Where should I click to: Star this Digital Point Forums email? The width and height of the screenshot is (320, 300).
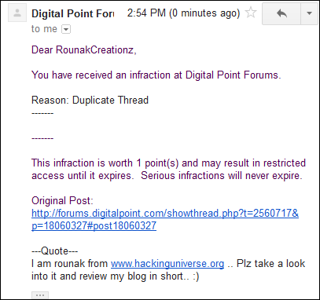click(x=251, y=13)
